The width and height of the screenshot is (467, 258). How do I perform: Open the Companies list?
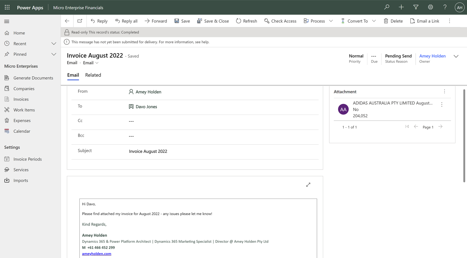click(x=24, y=88)
